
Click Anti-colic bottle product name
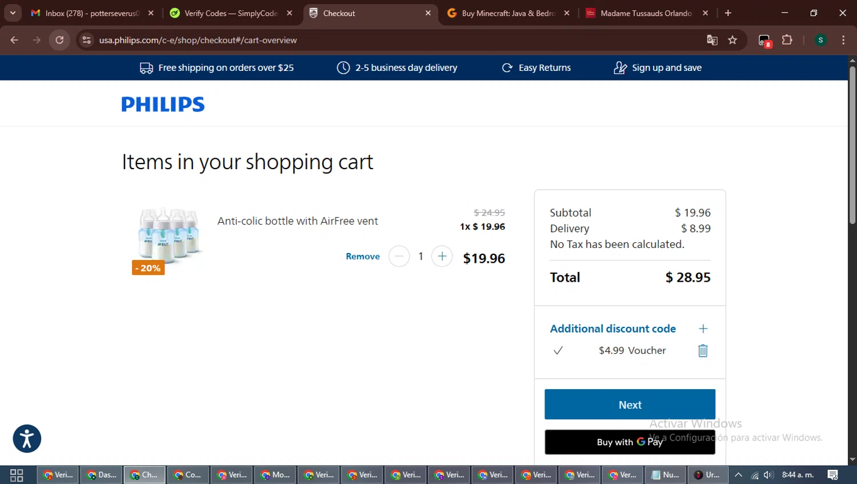click(298, 221)
